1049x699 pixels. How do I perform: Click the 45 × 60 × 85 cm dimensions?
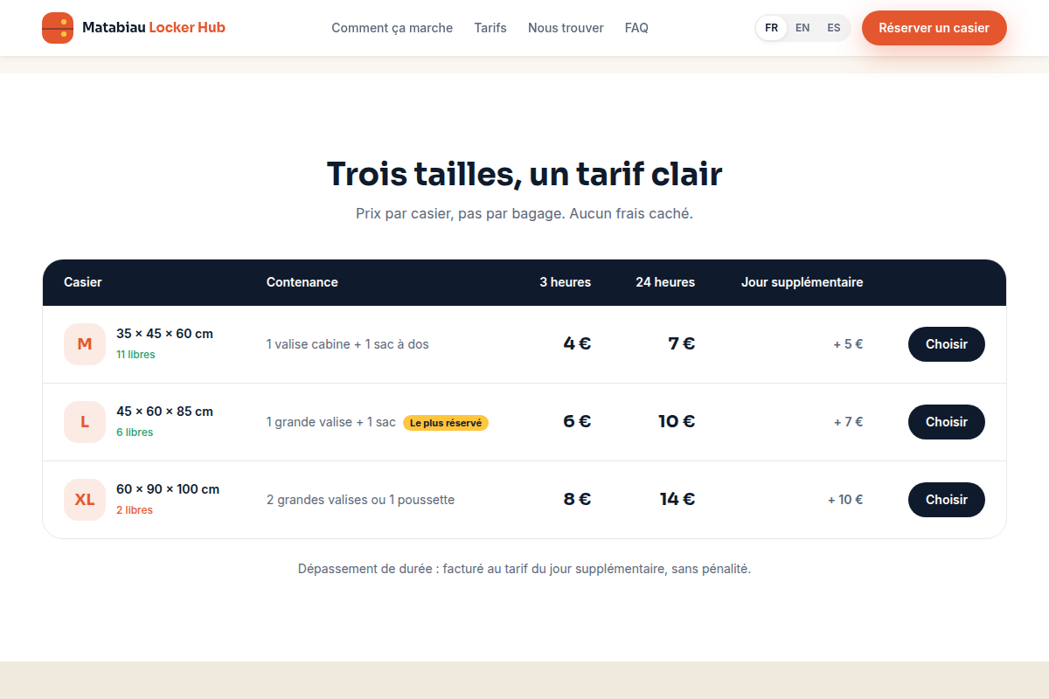(x=164, y=412)
